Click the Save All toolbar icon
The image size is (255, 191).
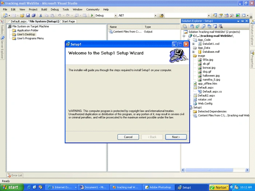[34, 15]
